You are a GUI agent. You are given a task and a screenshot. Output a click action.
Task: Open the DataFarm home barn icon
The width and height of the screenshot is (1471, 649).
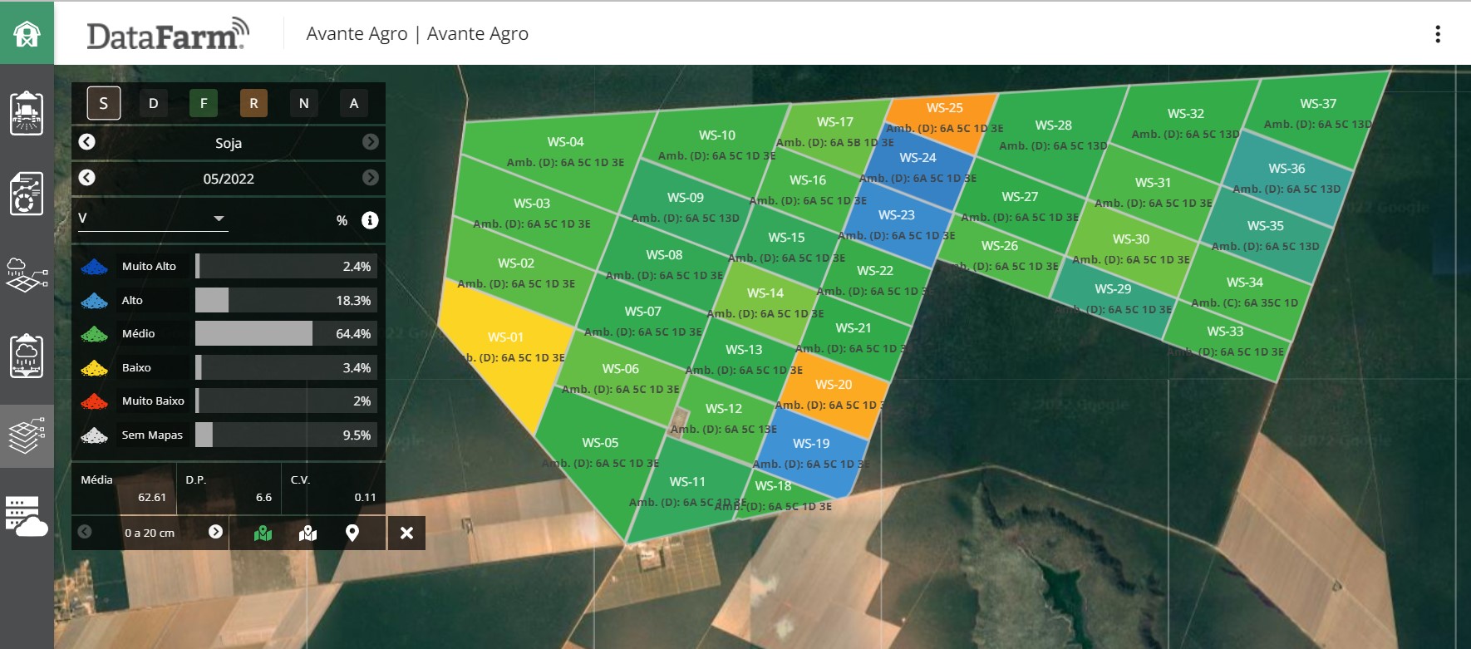(27, 33)
